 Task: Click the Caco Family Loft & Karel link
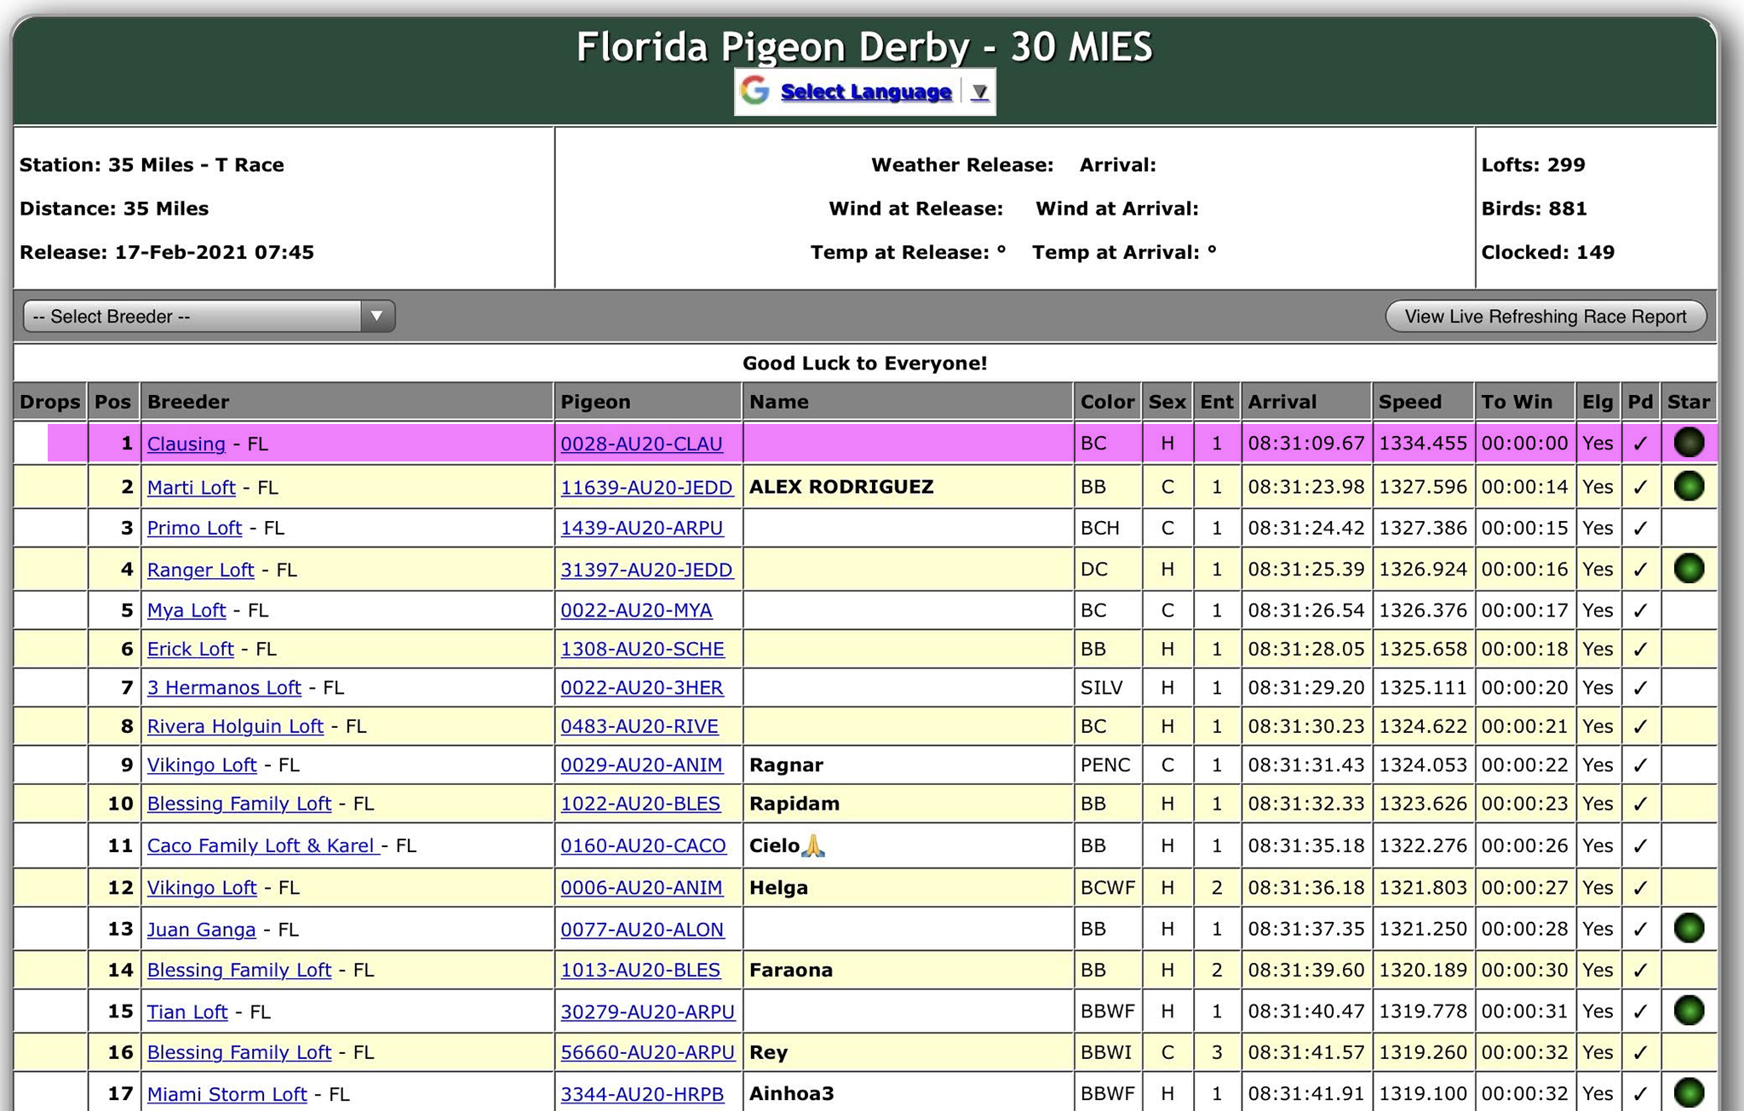[x=262, y=845]
